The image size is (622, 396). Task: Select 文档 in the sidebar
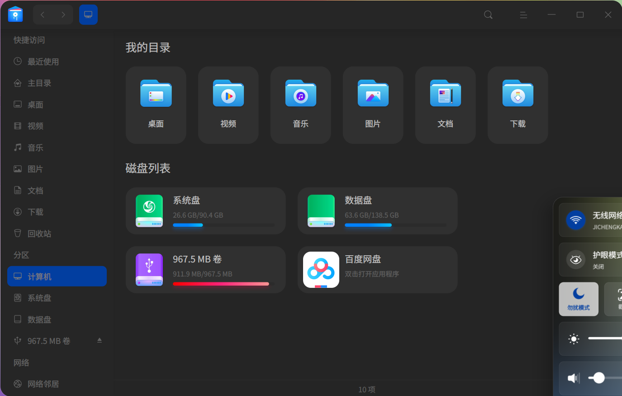(x=57, y=191)
